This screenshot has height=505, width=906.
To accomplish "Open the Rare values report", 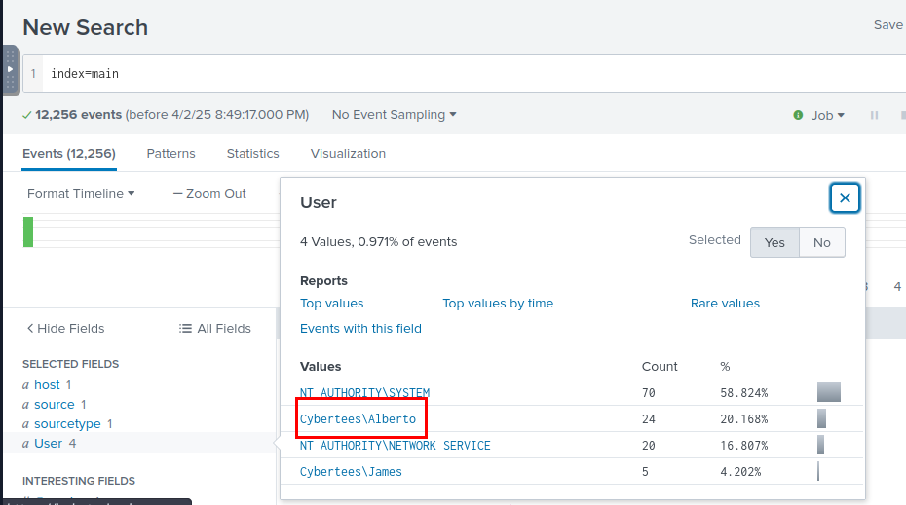I will (725, 304).
